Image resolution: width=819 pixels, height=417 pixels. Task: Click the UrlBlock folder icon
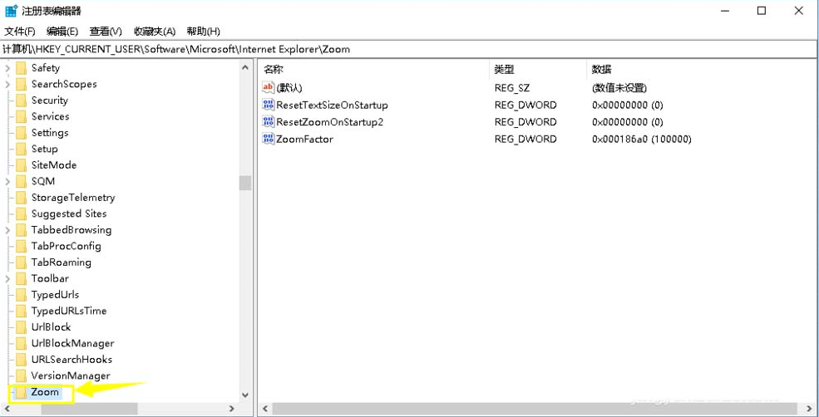21,326
